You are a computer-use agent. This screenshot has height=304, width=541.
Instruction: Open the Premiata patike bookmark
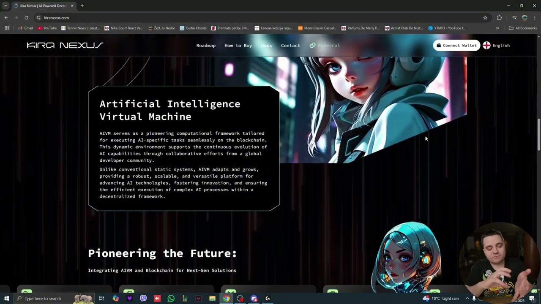(x=230, y=28)
